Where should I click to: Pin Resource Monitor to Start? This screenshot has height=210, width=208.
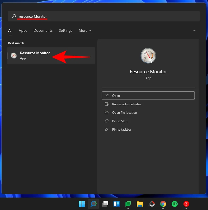point(120,121)
